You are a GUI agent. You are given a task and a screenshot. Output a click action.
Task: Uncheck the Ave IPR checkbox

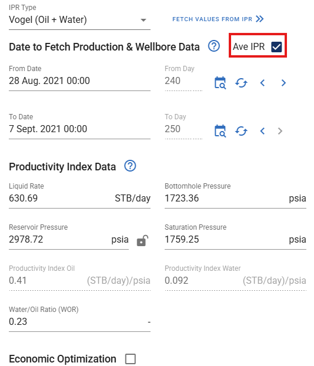(276, 46)
